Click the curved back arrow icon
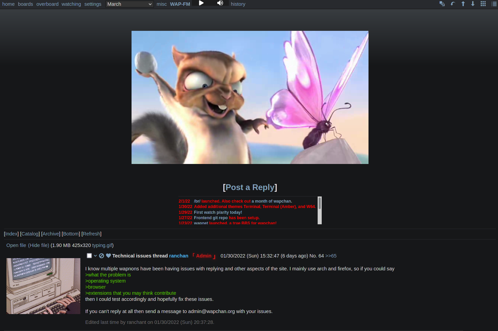The image size is (498, 331). (x=453, y=4)
